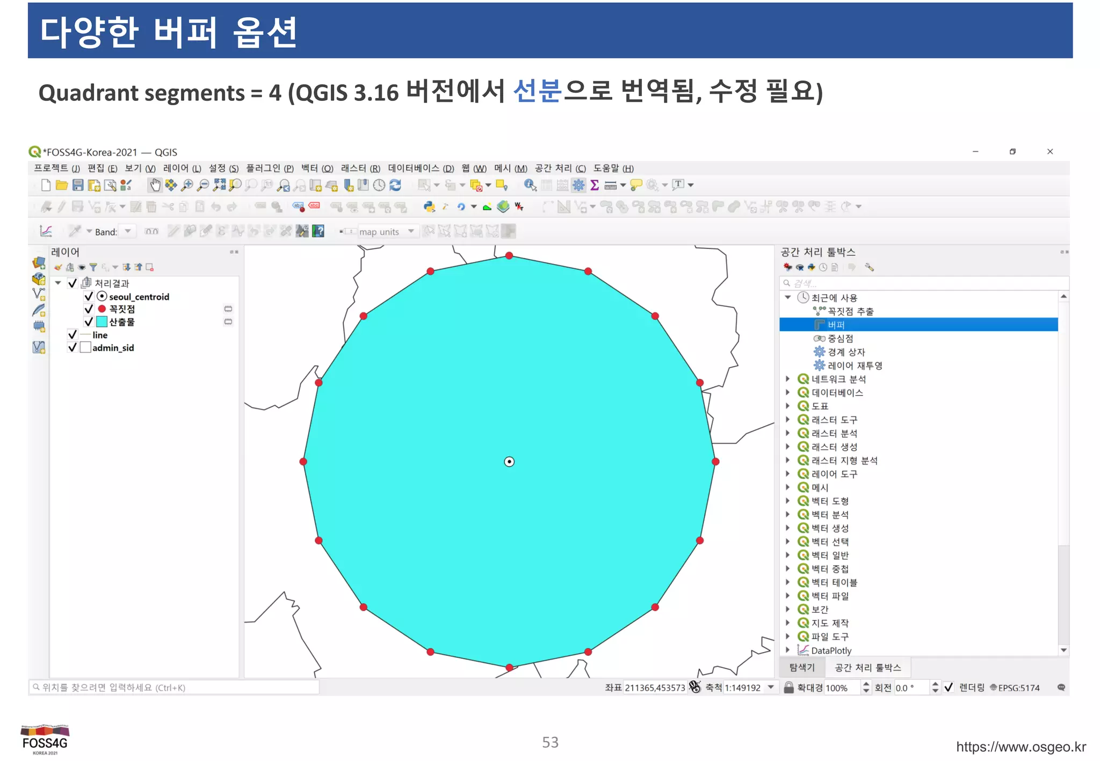Click the WKT plugin icon
1100x761 pixels.
pyautogui.click(x=519, y=207)
